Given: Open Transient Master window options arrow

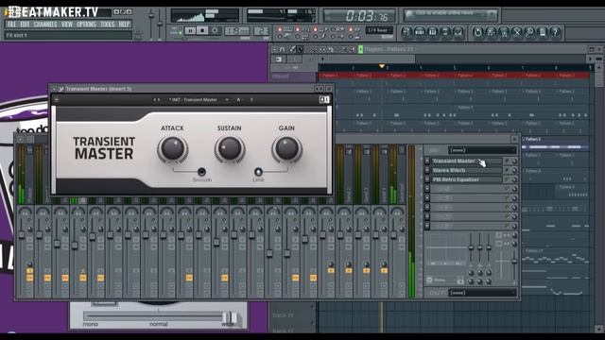Looking at the screenshot, I should (x=54, y=89).
